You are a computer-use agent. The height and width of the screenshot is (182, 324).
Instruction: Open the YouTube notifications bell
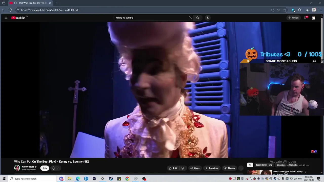click(x=305, y=18)
